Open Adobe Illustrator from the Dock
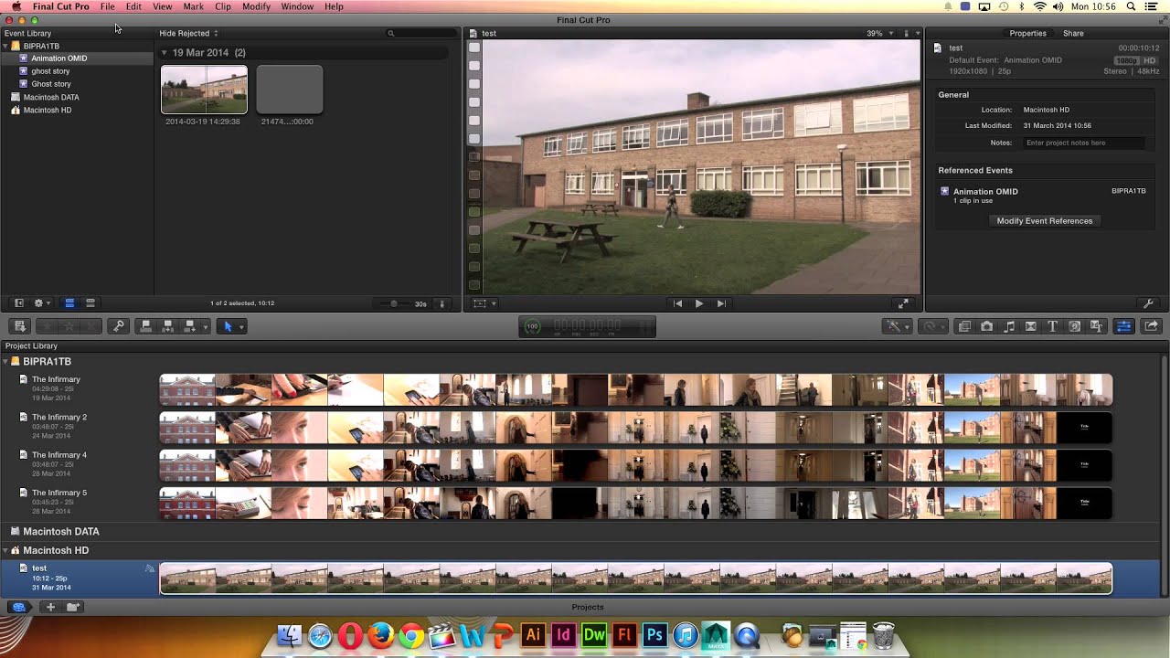1170x658 pixels. tap(533, 635)
